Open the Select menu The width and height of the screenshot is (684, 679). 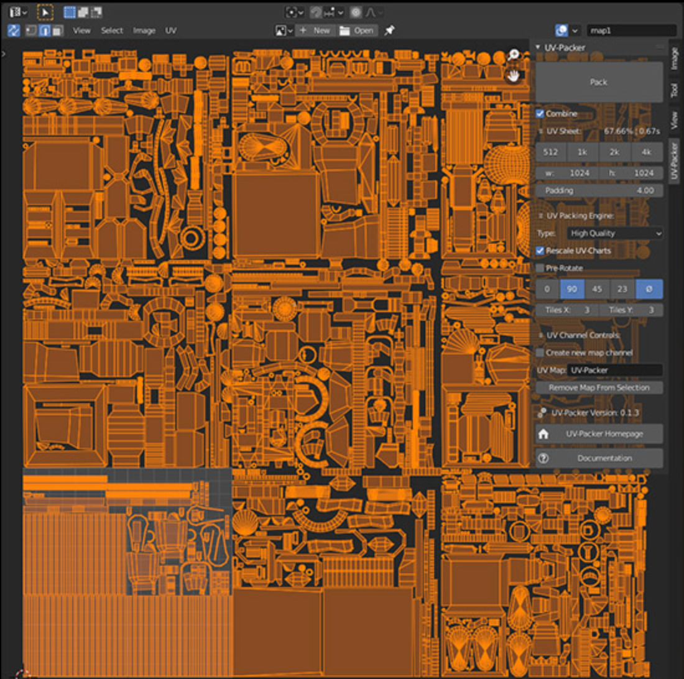point(112,30)
